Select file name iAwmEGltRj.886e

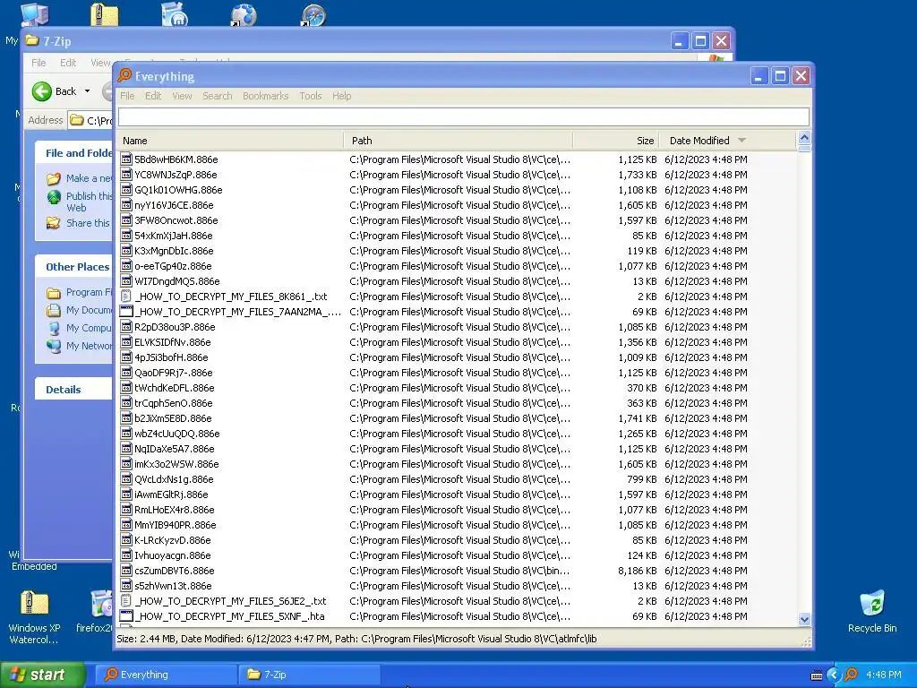coord(171,494)
